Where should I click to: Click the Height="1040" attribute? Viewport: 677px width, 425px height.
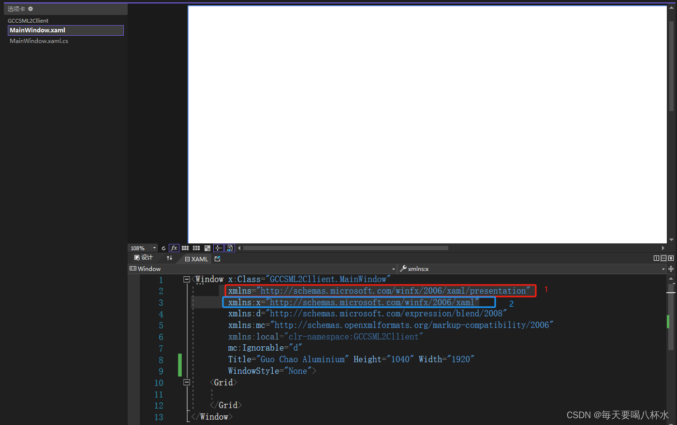tap(383, 359)
